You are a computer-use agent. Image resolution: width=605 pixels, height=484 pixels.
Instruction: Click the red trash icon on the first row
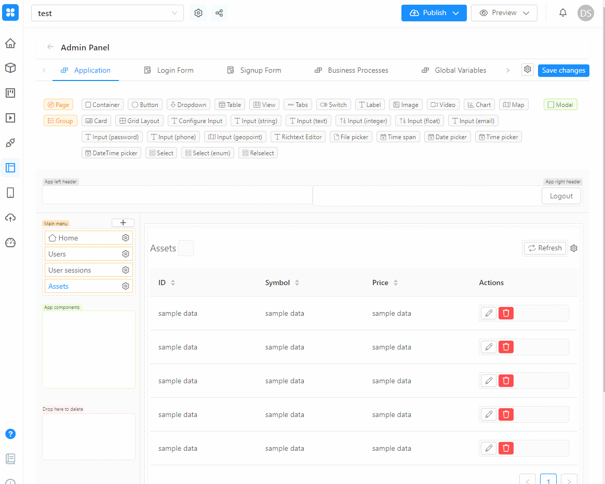click(506, 313)
